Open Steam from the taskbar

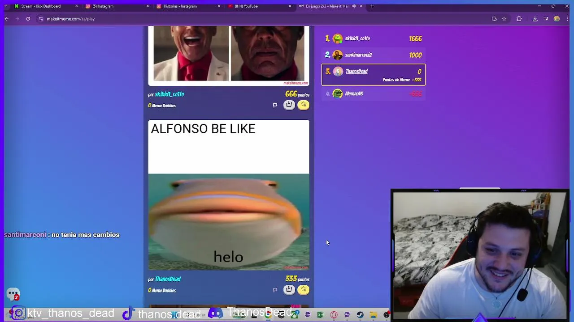[360, 315]
